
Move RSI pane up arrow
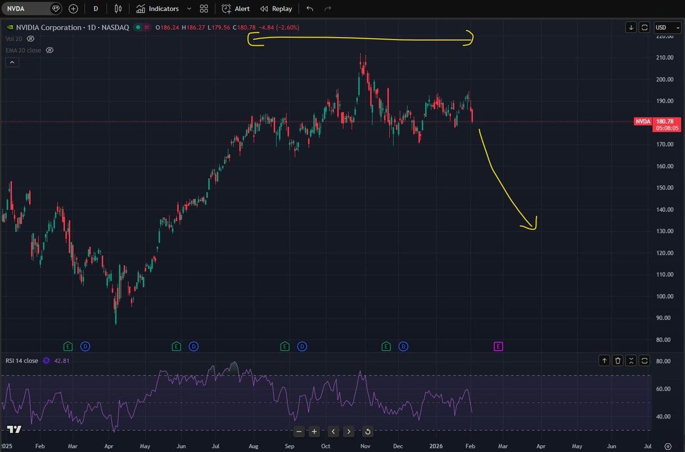click(x=605, y=360)
